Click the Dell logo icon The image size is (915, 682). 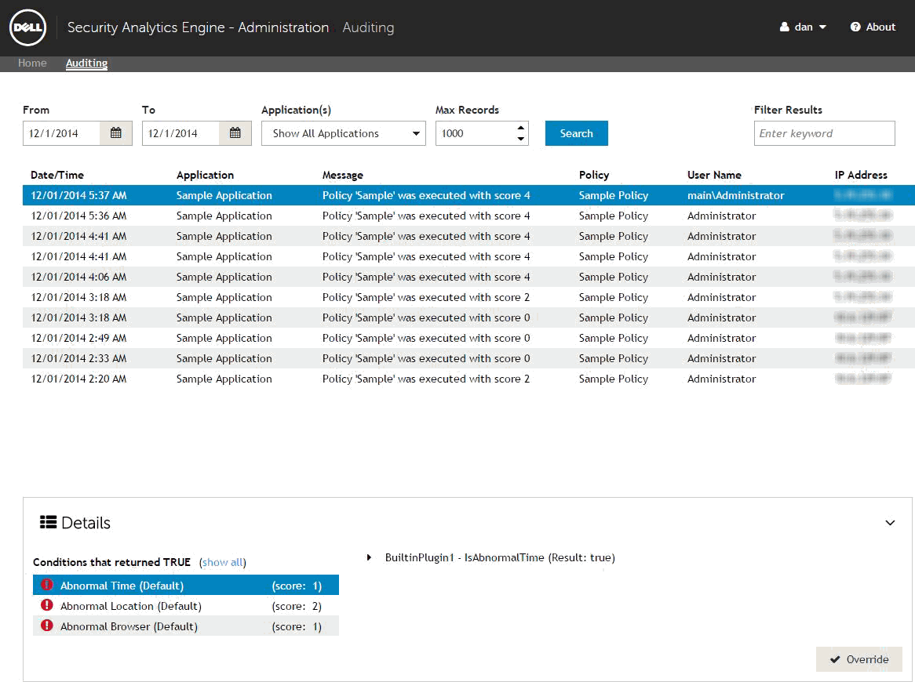tap(27, 27)
